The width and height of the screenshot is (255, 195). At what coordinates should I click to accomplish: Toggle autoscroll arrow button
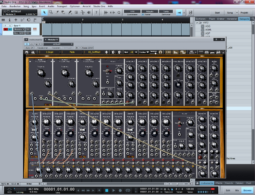click(179, 13)
